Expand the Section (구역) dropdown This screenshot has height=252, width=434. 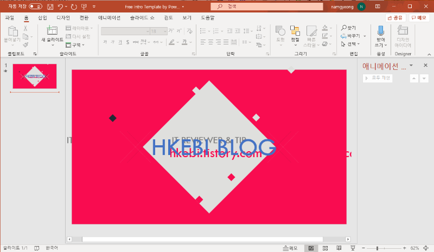[x=74, y=45]
